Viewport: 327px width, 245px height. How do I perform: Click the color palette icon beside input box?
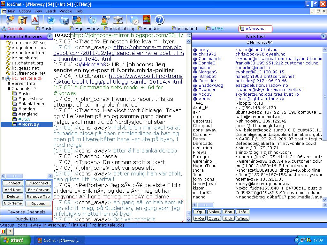click(3, 231)
